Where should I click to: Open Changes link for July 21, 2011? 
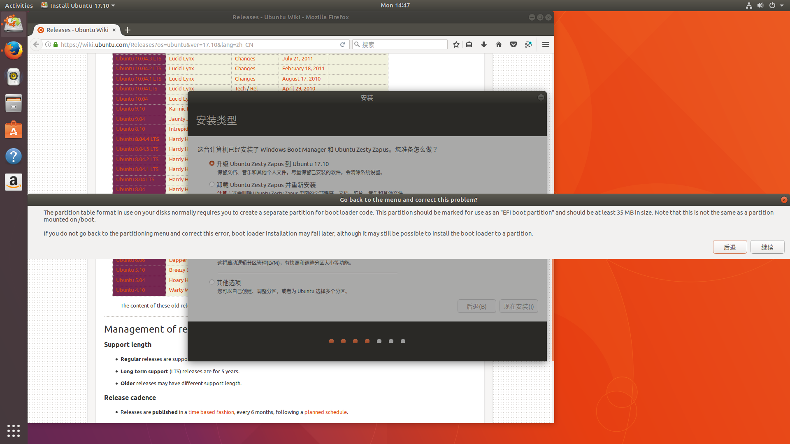point(245,59)
